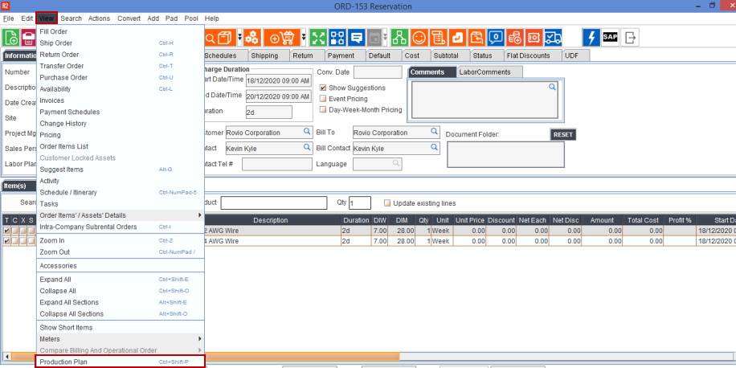Click the green expand arrows icon

(x=318, y=38)
